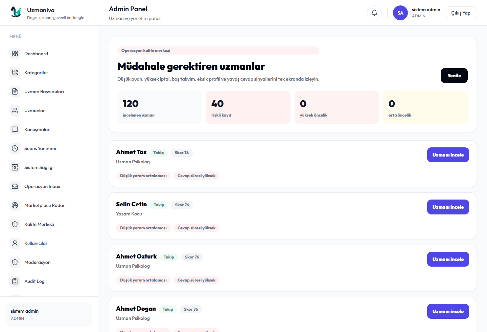Click Takip tag on Ahmet Tas
Viewport: 487px width, 332px height.
tap(158, 153)
